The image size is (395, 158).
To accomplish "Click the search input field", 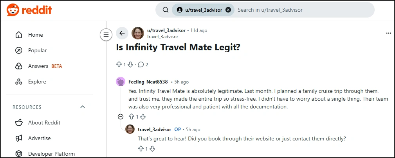I will 301,10.
